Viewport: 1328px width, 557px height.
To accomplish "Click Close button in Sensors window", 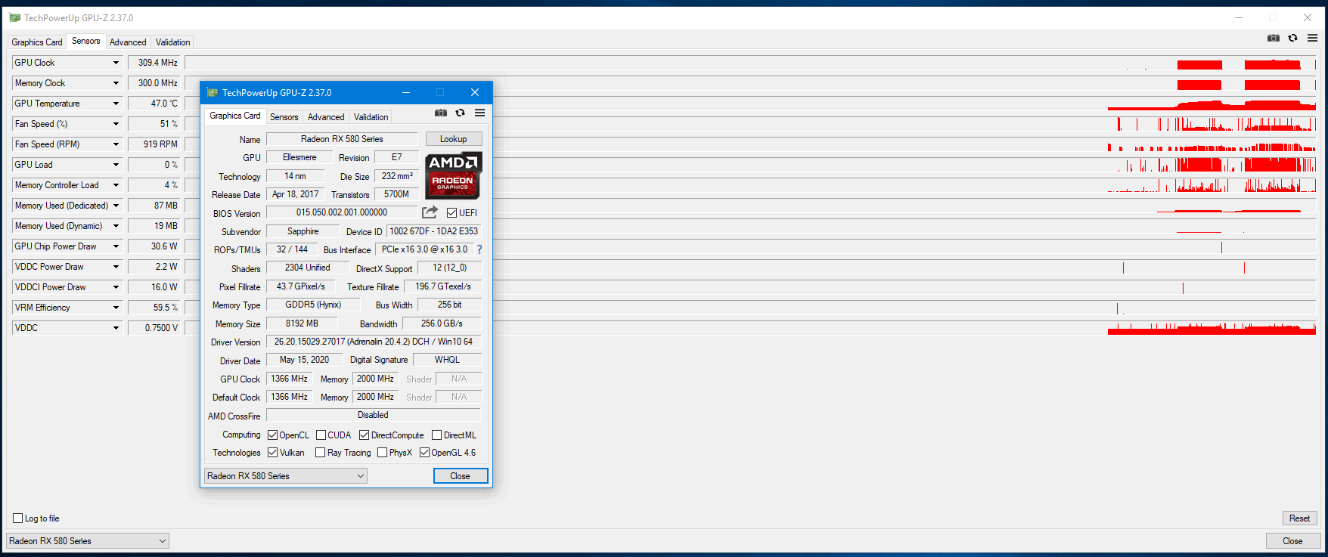I will [1292, 541].
